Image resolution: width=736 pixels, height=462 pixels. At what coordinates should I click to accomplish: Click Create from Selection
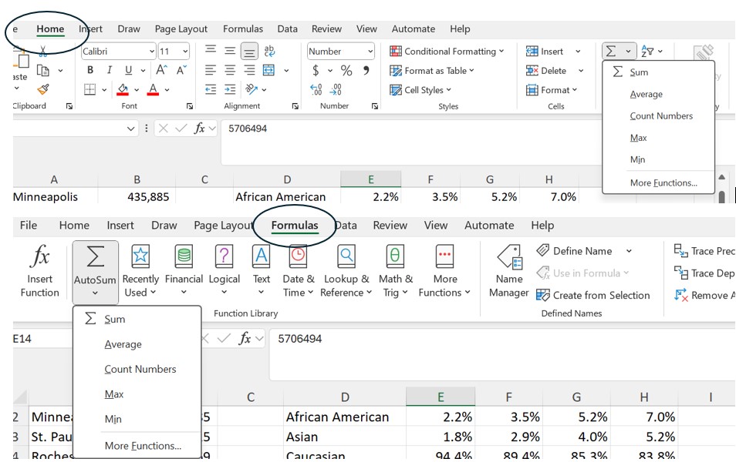(593, 295)
